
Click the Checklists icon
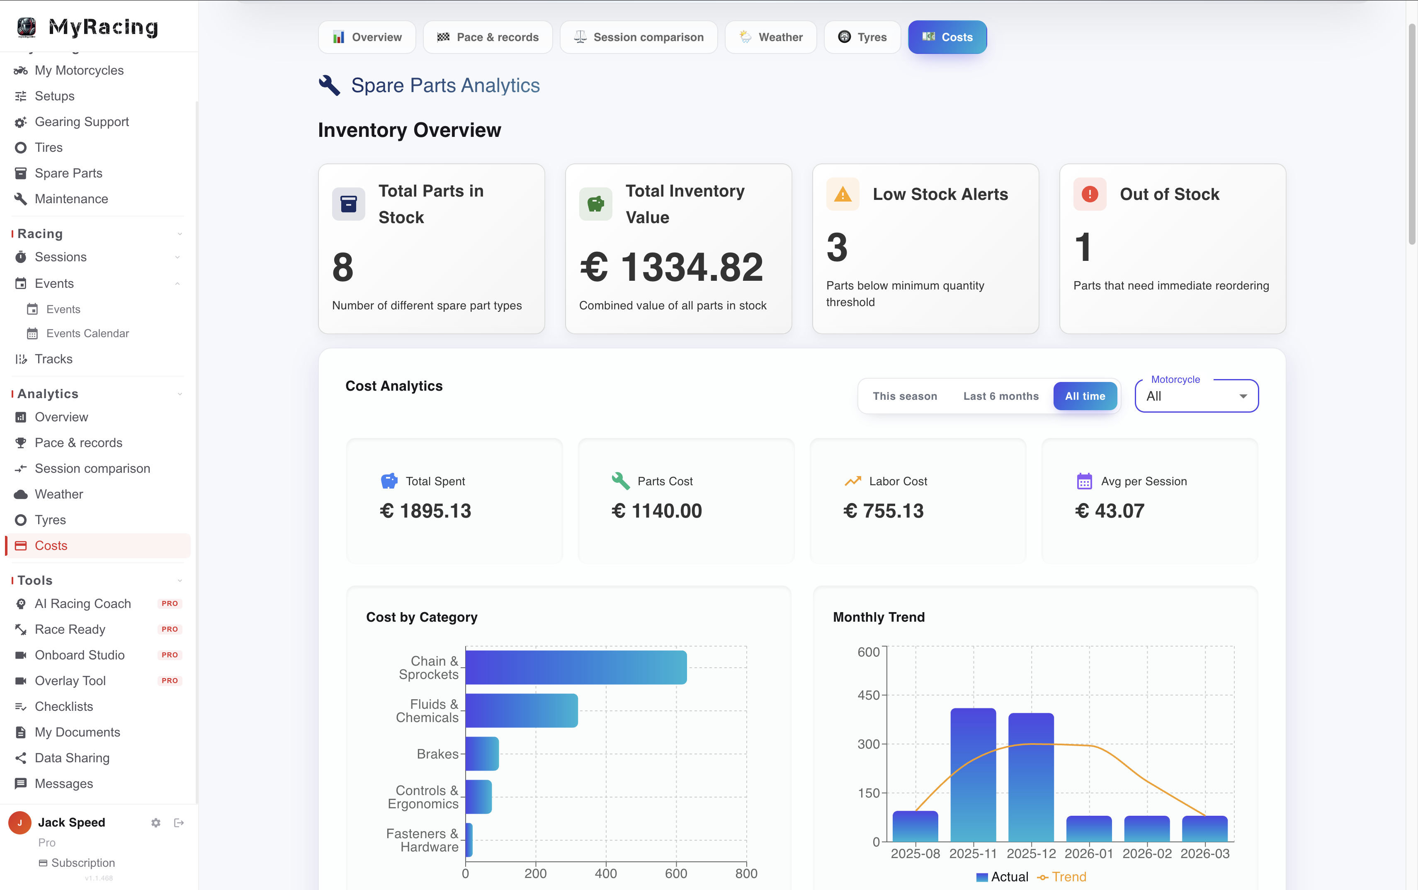21,707
